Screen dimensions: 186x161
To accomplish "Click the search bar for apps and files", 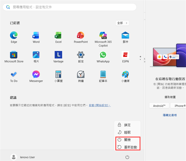I will [69, 7].
